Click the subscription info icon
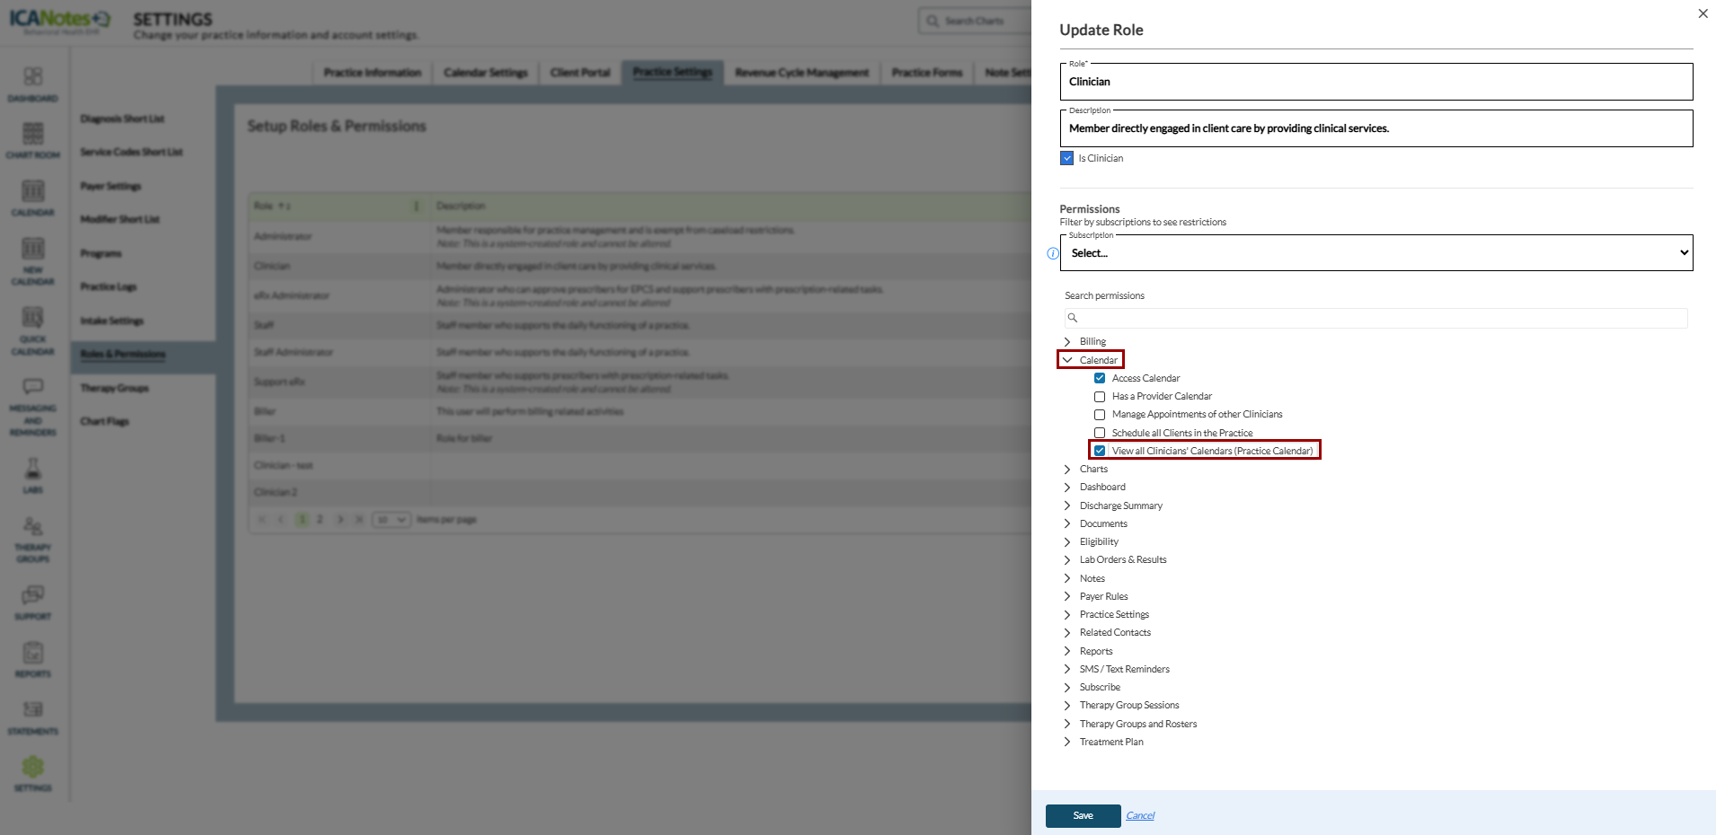The height and width of the screenshot is (835, 1716). click(x=1053, y=253)
